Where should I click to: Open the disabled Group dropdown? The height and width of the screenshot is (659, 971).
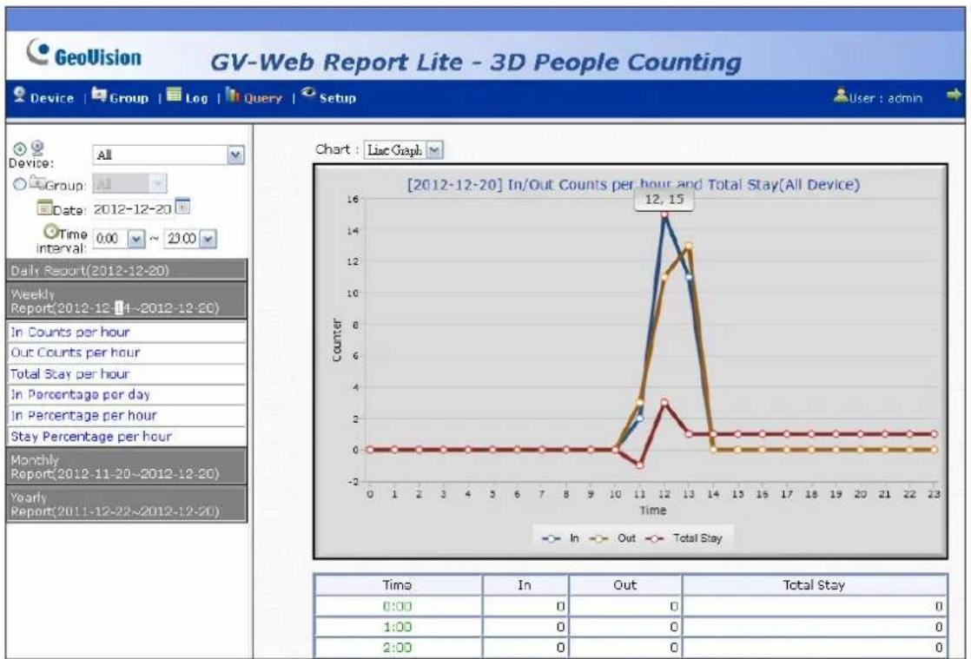click(x=129, y=184)
